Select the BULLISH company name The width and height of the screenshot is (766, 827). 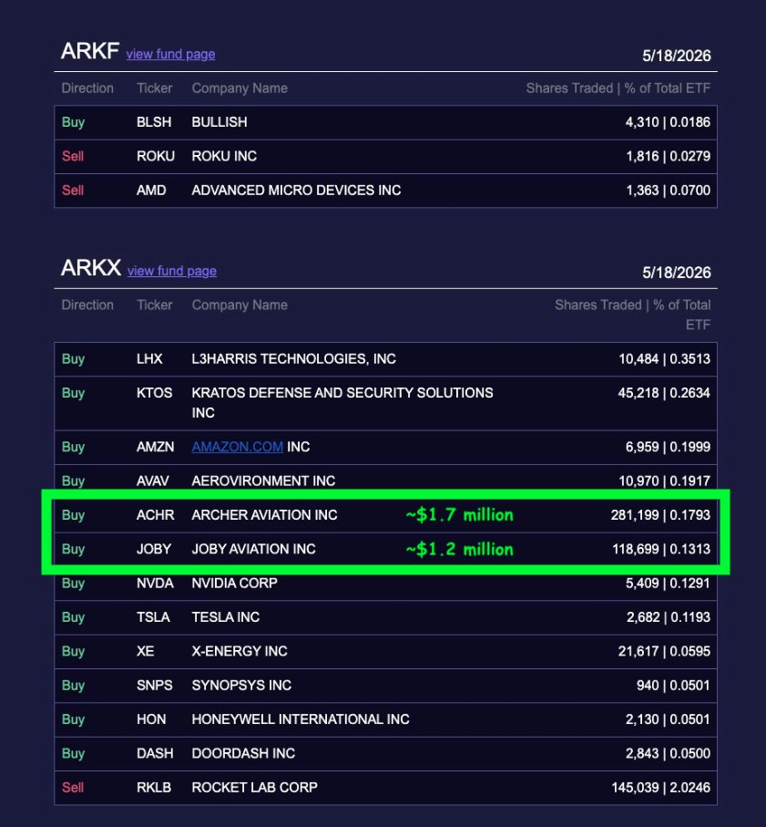coord(220,122)
